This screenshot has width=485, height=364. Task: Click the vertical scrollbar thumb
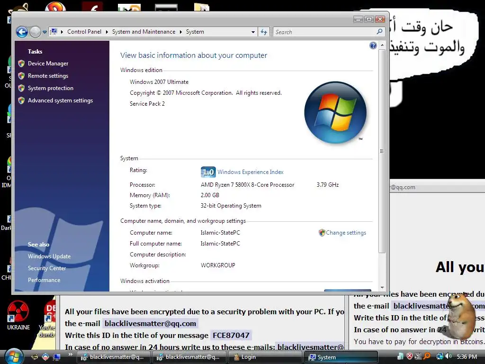coord(382,151)
